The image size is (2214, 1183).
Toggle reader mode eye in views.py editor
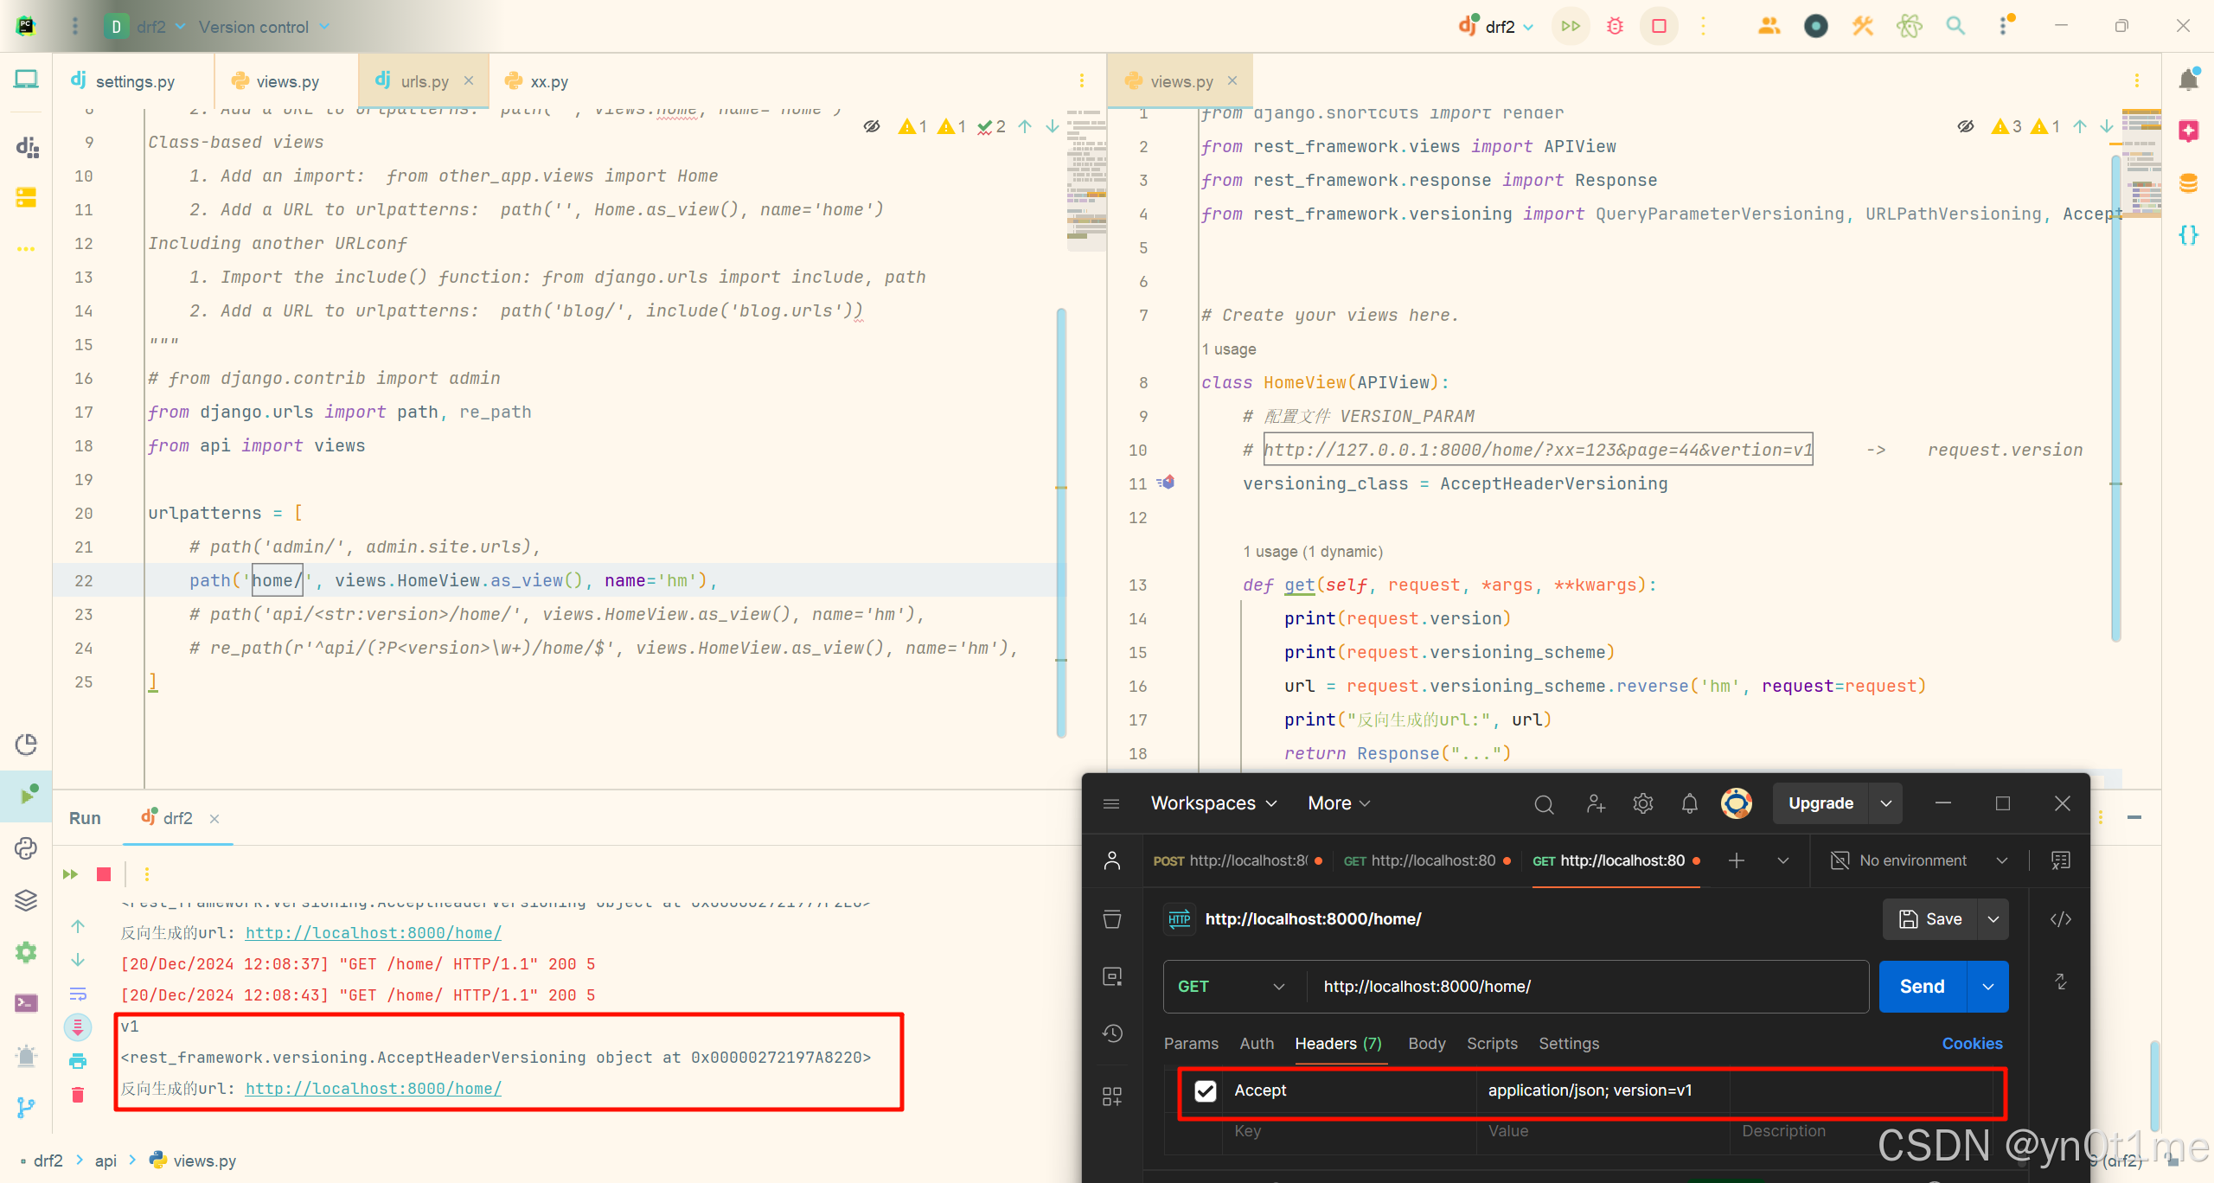coord(1965,126)
